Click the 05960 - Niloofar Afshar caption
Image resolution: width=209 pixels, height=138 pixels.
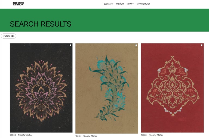click(21, 135)
